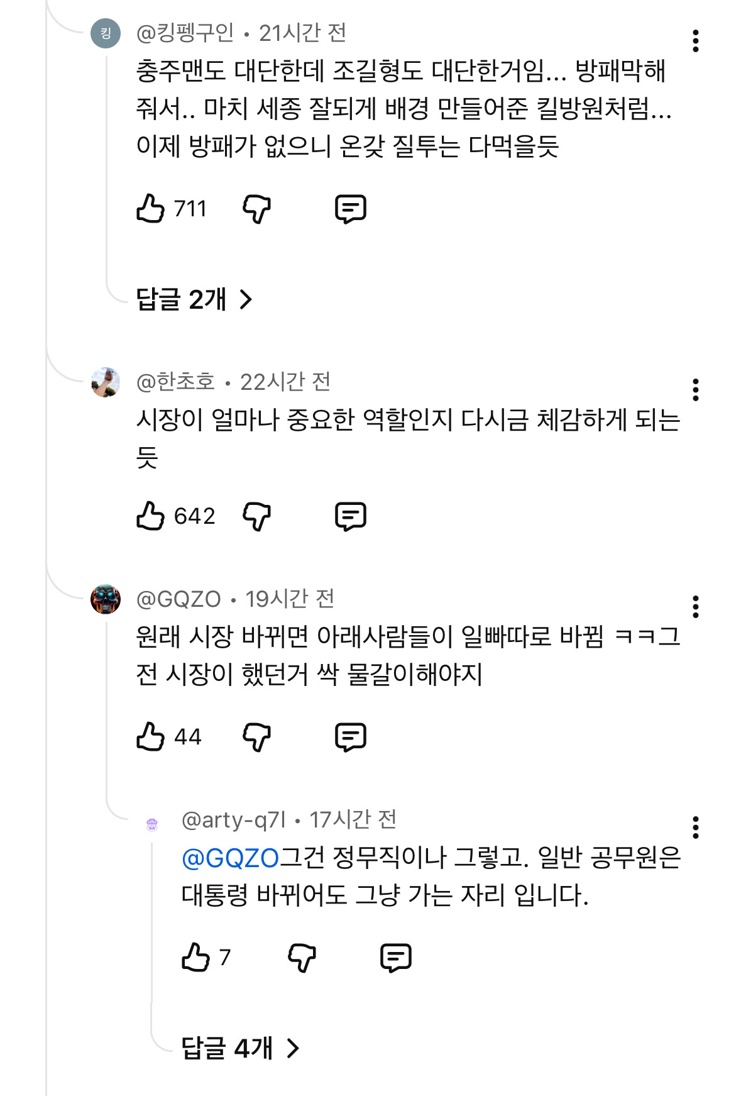Open more options for @한초호's comment
Image resolution: width=741 pixels, height=1096 pixels.
pos(695,390)
